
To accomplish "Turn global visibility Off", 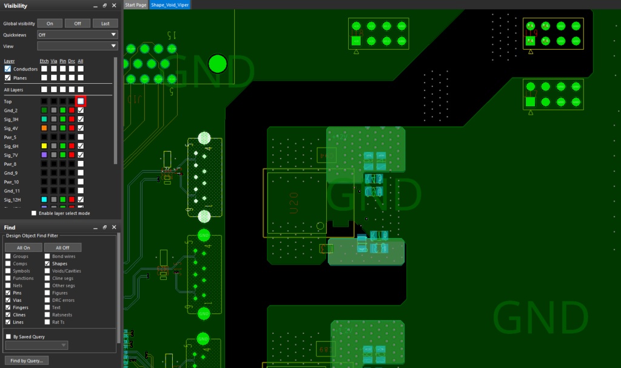I will [78, 24].
